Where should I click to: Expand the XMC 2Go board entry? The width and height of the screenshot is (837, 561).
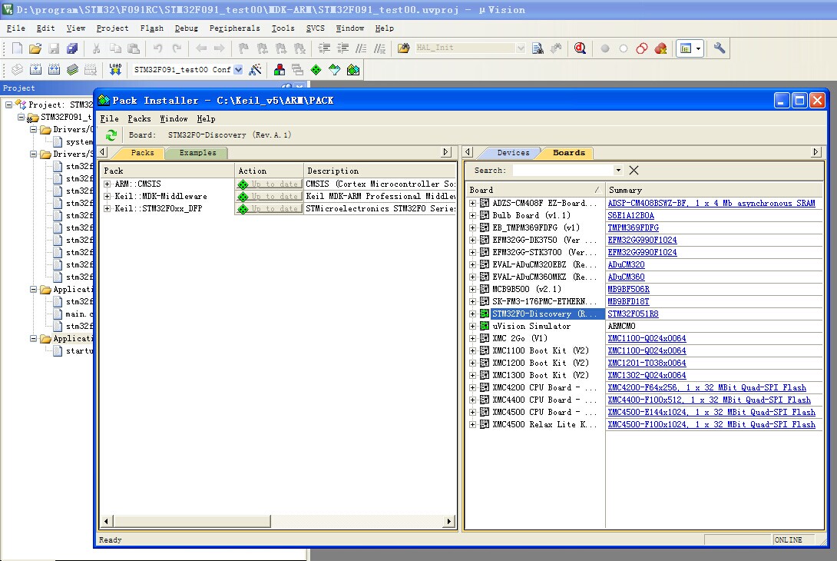472,339
